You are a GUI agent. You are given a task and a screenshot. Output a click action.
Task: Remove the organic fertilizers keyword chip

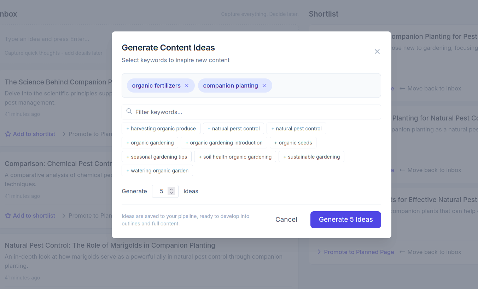click(186, 85)
